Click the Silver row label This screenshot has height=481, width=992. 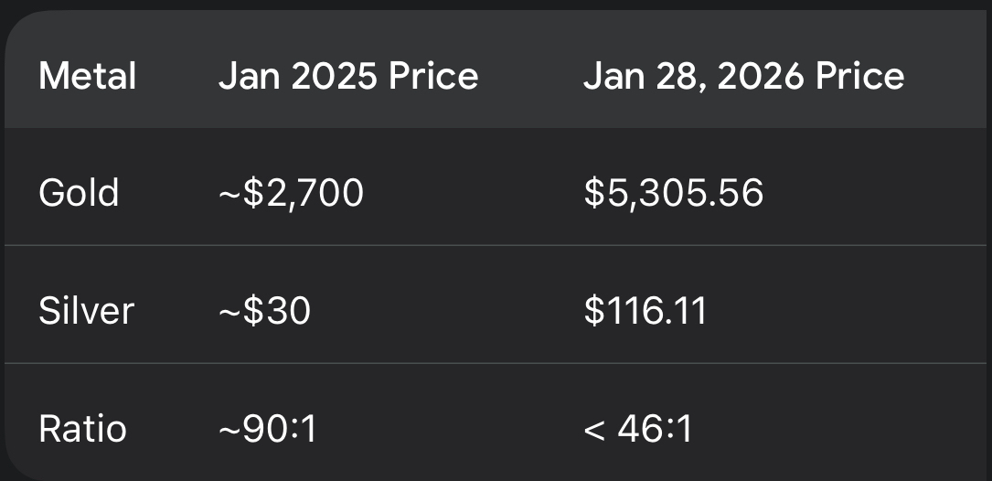pos(86,311)
